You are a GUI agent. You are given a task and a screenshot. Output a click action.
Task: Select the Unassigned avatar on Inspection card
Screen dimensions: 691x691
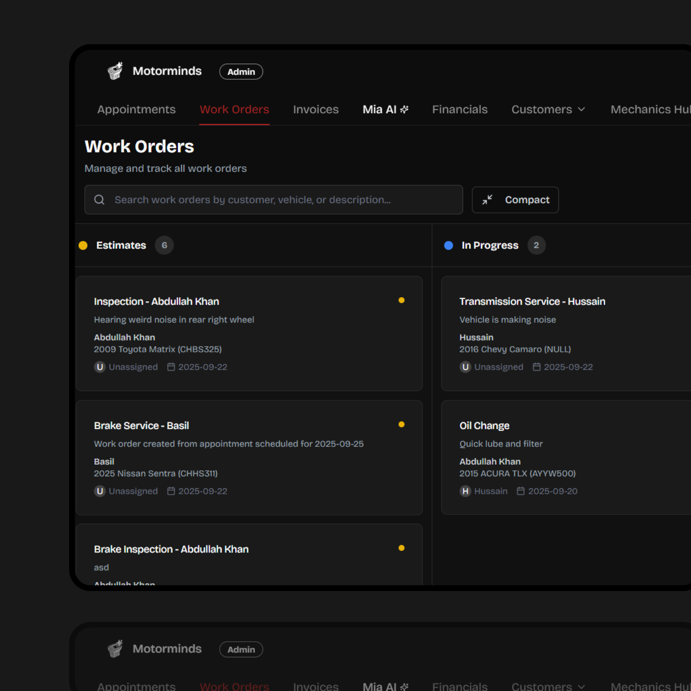click(x=100, y=367)
